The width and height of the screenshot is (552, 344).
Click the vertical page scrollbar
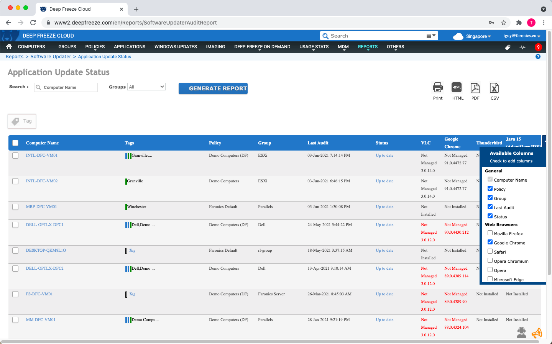click(549, 153)
